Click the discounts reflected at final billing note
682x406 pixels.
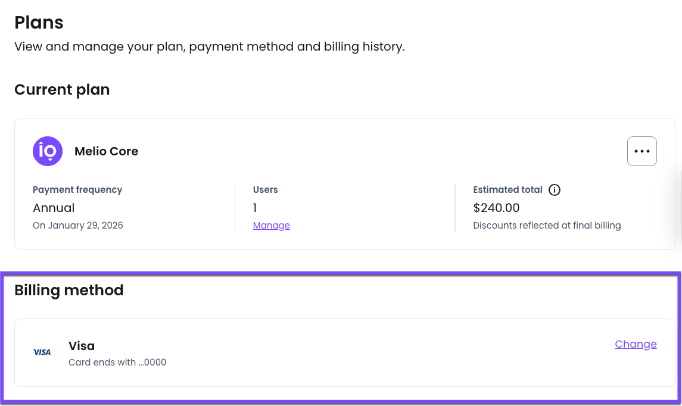click(547, 226)
